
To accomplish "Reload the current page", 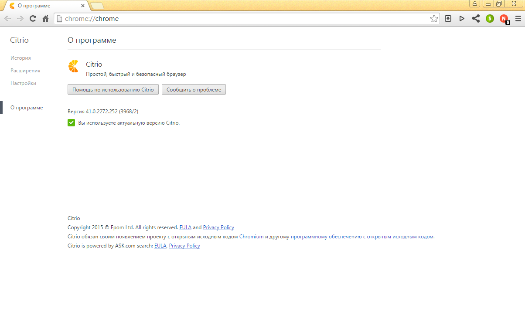I will click(33, 19).
